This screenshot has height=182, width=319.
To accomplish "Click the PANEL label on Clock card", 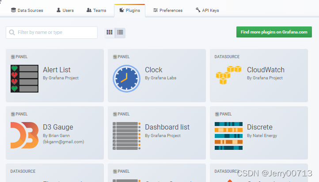I will click(124, 57).
